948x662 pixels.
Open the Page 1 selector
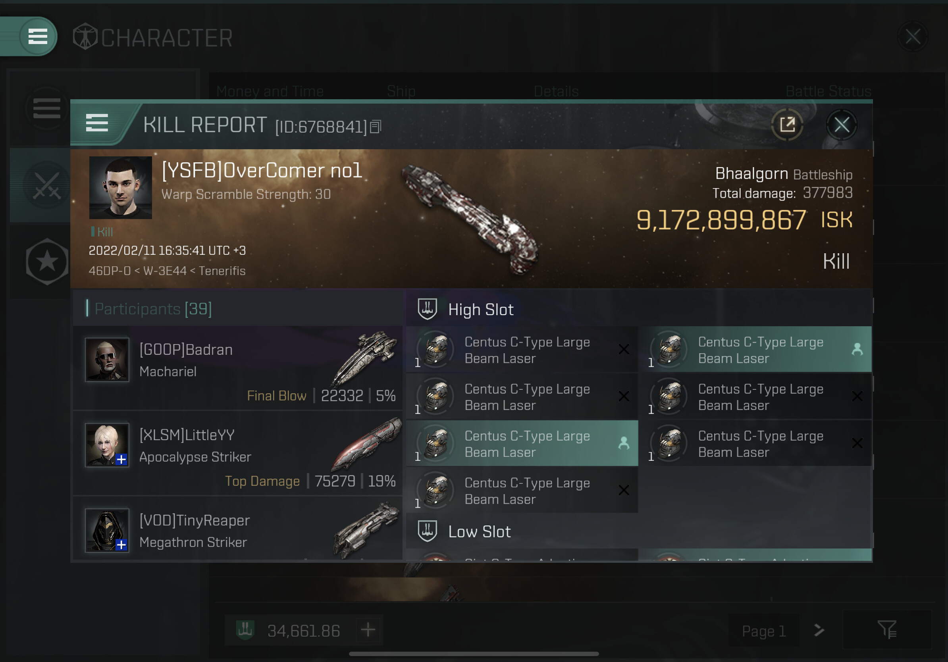click(x=763, y=631)
